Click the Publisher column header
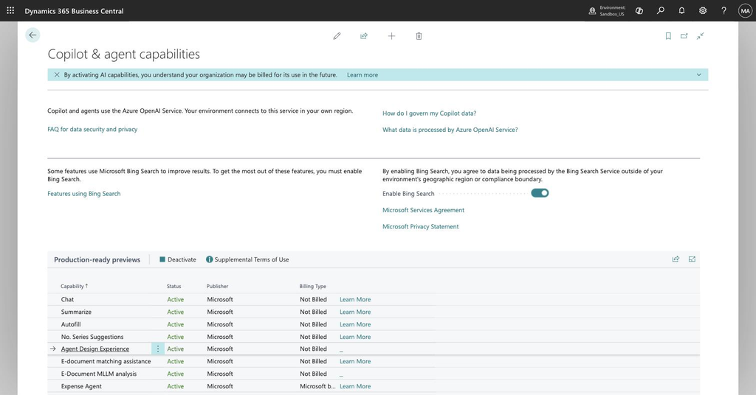 click(x=218, y=286)
